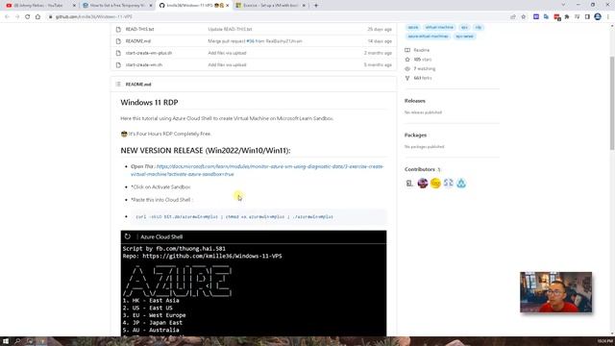Image resolution: width=615 pixels, height=346 pixels.
Task: View the '7 watching' link
Action: 425,68
